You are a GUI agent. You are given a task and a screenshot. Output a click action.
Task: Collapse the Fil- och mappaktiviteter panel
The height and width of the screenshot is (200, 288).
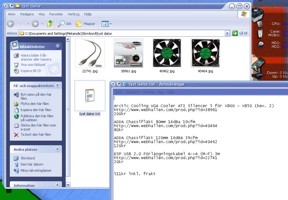pyautogui.click(x=58, y=85)
